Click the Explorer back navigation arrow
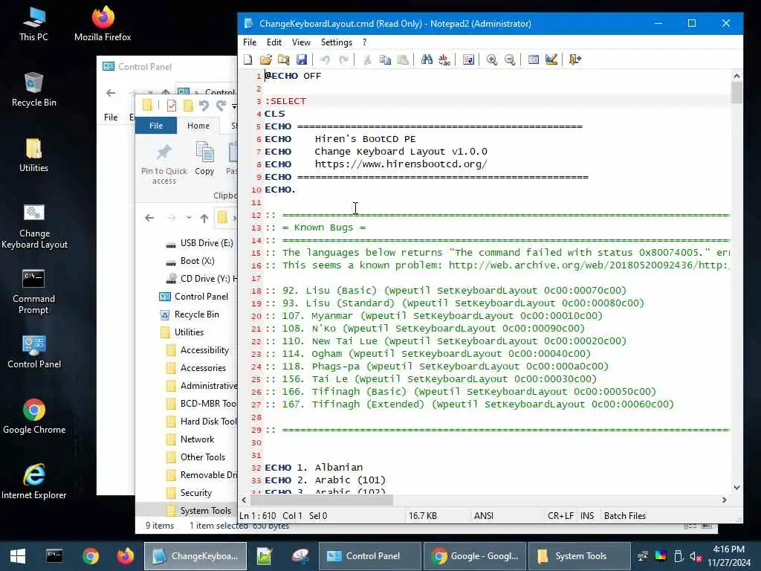This screenshot has width=761, height=571. pos(149,218)
